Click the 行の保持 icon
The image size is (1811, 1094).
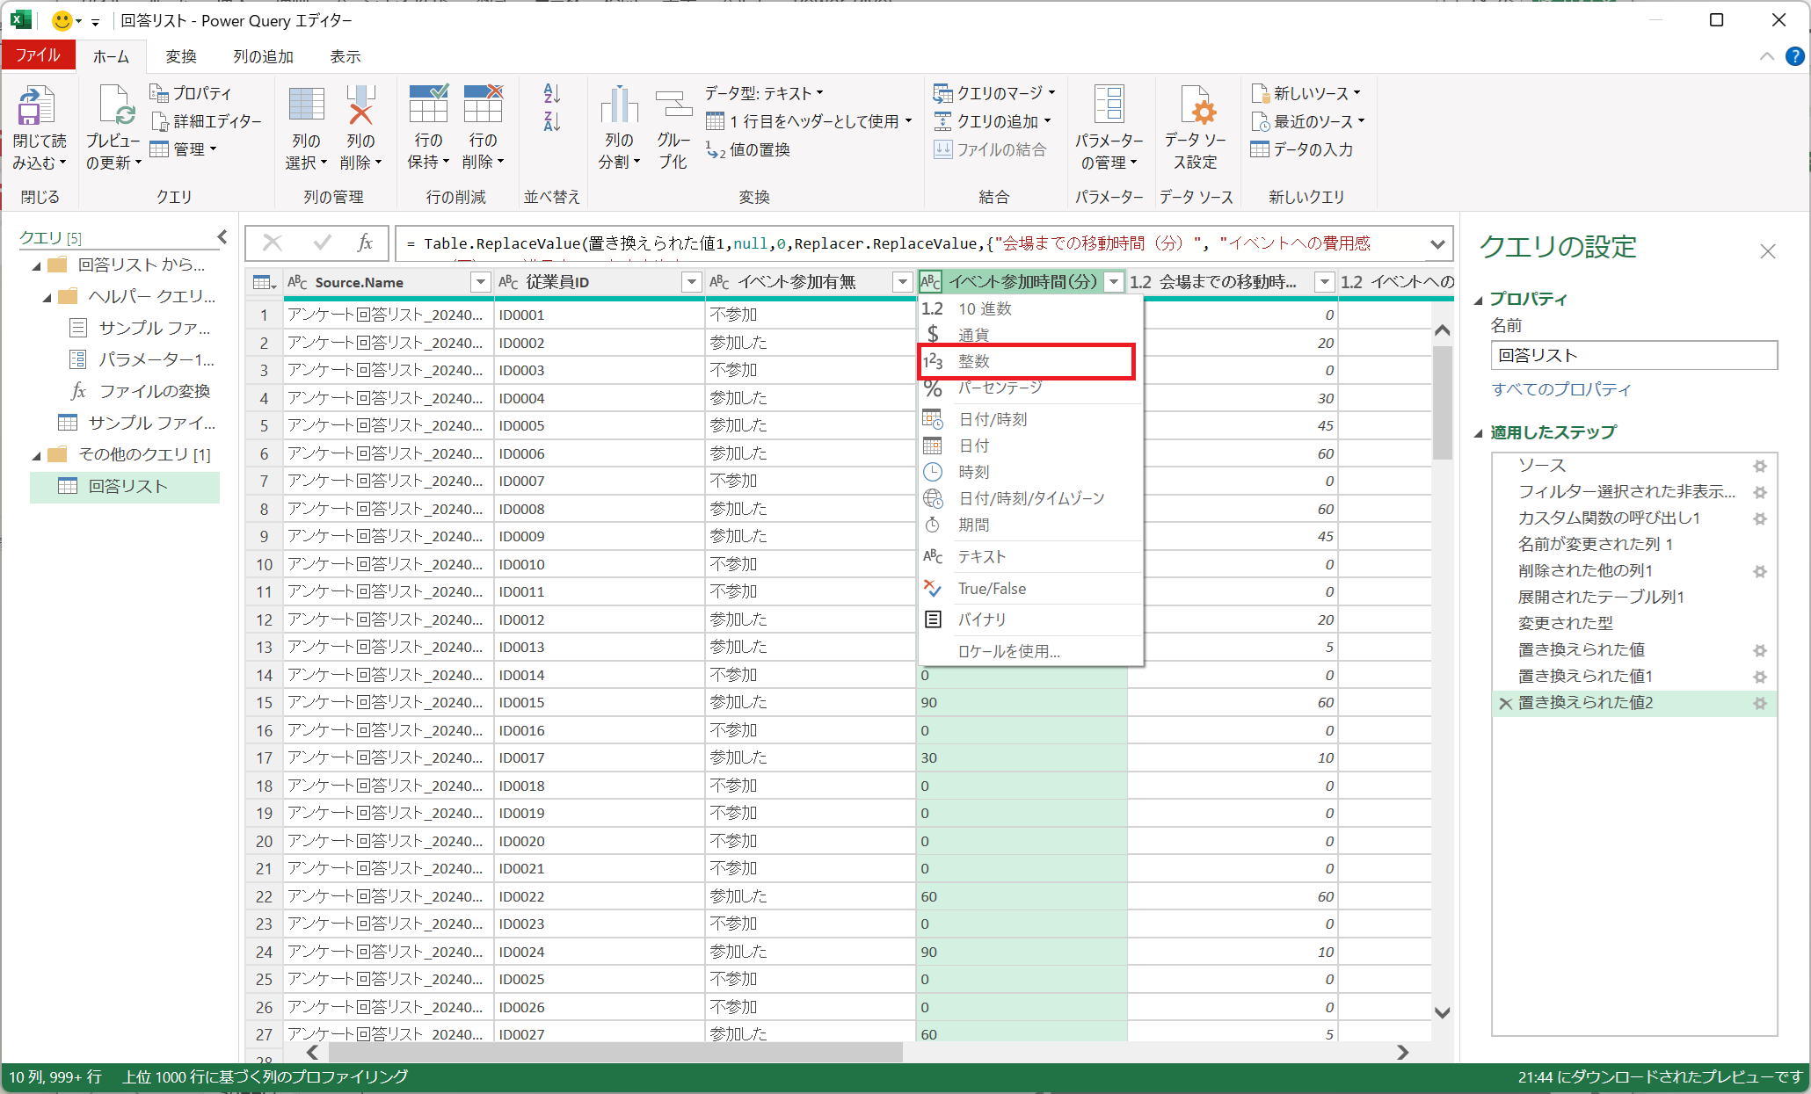[428, 105]
